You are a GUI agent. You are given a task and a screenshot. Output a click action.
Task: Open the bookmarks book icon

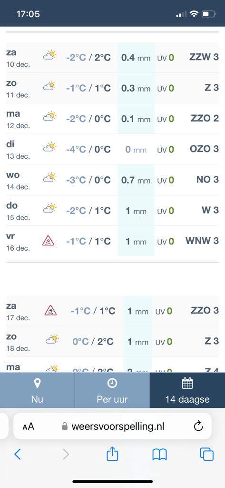click(x=159, y=455)
